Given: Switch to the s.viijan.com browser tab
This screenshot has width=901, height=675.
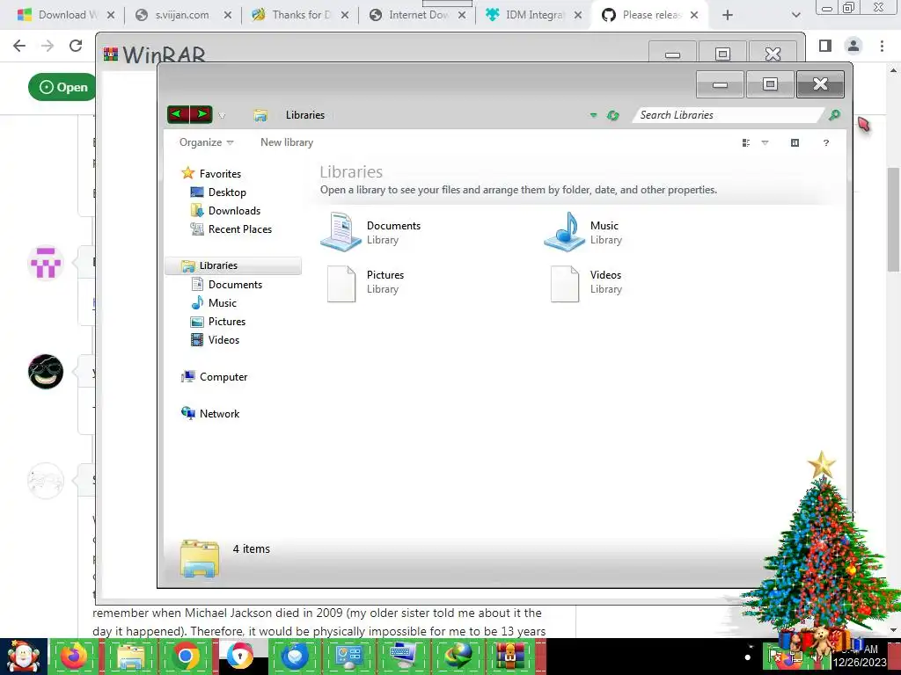Looking at the screenshot, I should pyautogui.click(x=182, y=15).
